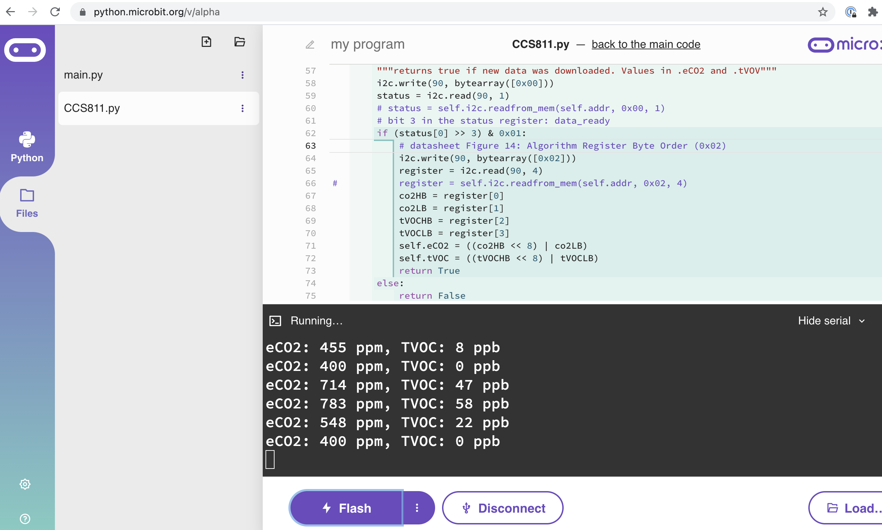
Task: Open the Settings gear icon
Action: [25, 484]
